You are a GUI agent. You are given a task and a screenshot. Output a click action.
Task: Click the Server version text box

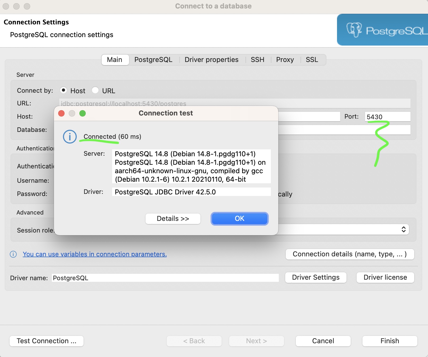point(192,166)
